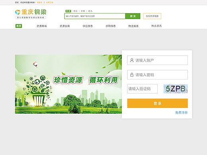Open the 供应信息 navigation item
Image resolution: width=207 pixels, height=155 pixels.
[x=88, y=26]
